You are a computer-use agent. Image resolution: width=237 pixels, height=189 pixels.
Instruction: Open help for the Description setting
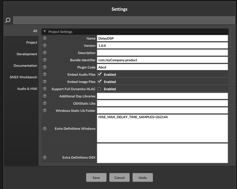click(45, 53)
